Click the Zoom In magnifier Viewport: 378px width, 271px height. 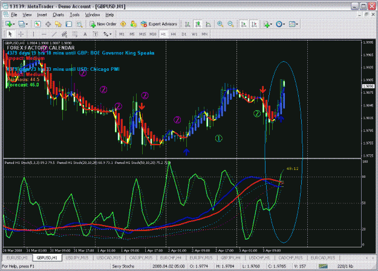pyautogui.click(x=220, y=24)
